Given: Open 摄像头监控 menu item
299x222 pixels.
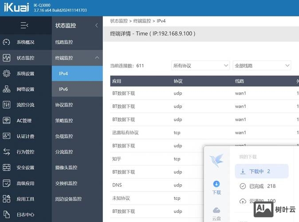Looking at the screenshot, I should pyautogui.click(x=77, y=167).
